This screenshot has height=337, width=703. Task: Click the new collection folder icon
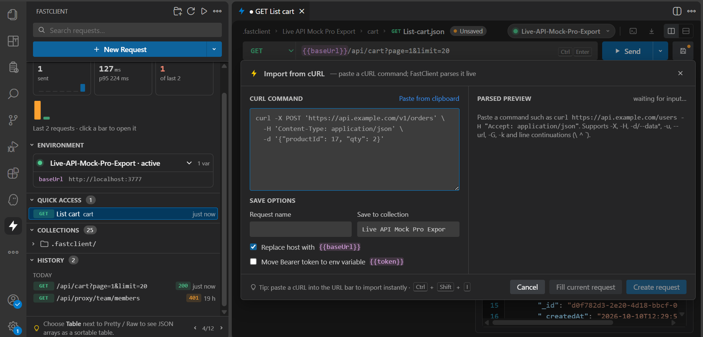[177, 11]
